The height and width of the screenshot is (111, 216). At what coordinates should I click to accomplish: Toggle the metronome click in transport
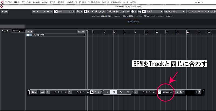pos(177,92)
